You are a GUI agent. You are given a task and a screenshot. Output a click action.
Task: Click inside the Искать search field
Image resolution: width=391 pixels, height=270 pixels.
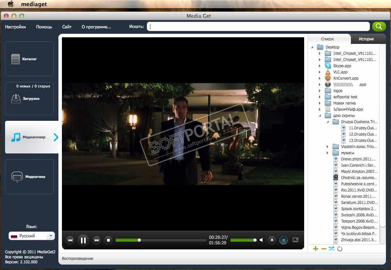(x=258, y=26)
